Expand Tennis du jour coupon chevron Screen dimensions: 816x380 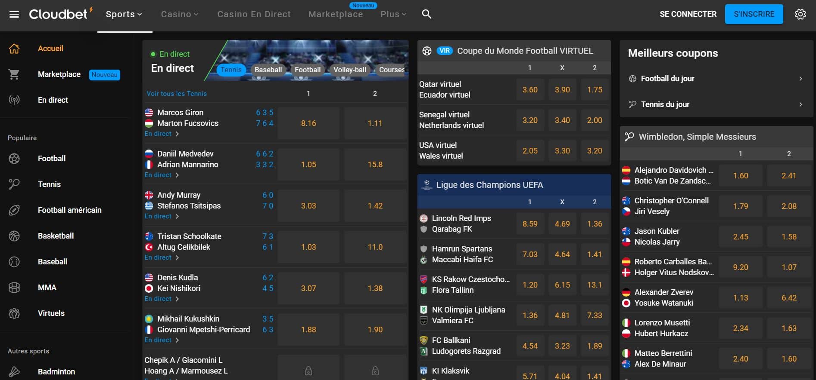point(800,104)
